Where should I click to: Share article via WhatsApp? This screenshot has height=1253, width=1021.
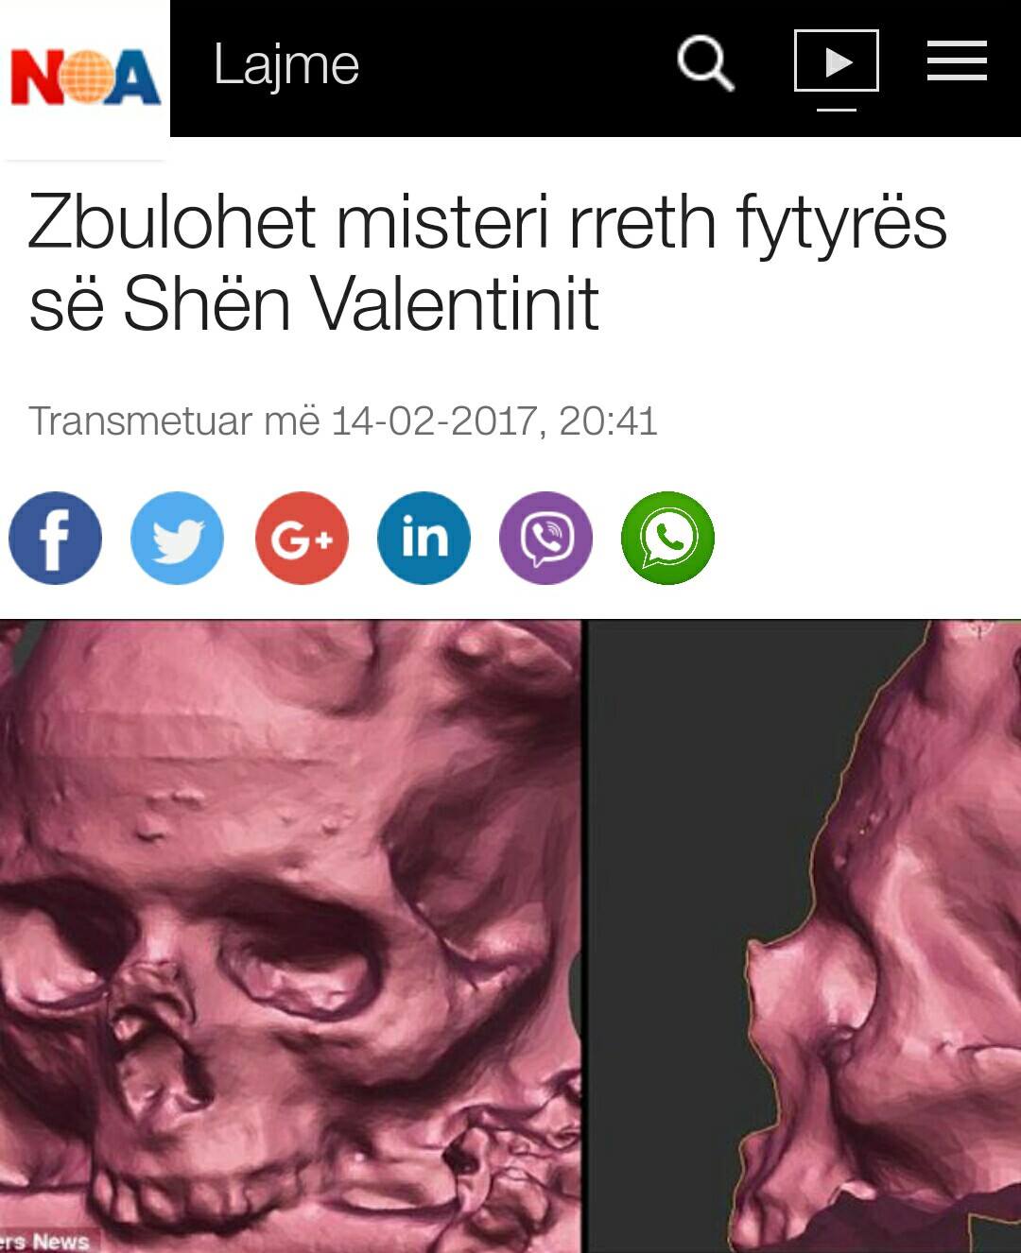667,538
